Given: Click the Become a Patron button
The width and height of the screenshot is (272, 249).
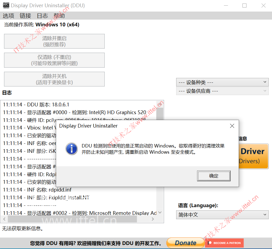Looking at the screenshot, I should point(224,243).
